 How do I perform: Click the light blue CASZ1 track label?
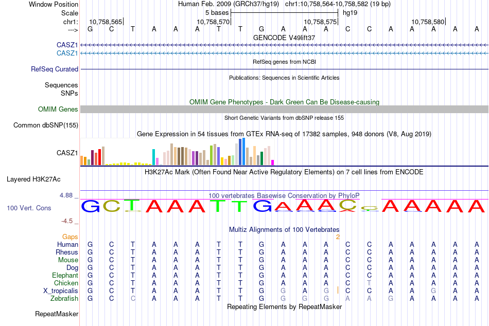click(67, 53)
